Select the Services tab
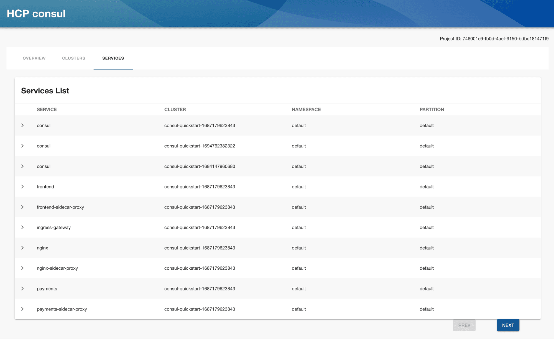This screenshot has width=554, height=339. pos(113,58)
